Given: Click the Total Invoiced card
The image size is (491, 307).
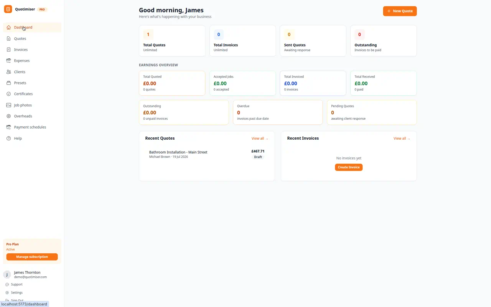Looking at the screenshot, I should [313, 83].
